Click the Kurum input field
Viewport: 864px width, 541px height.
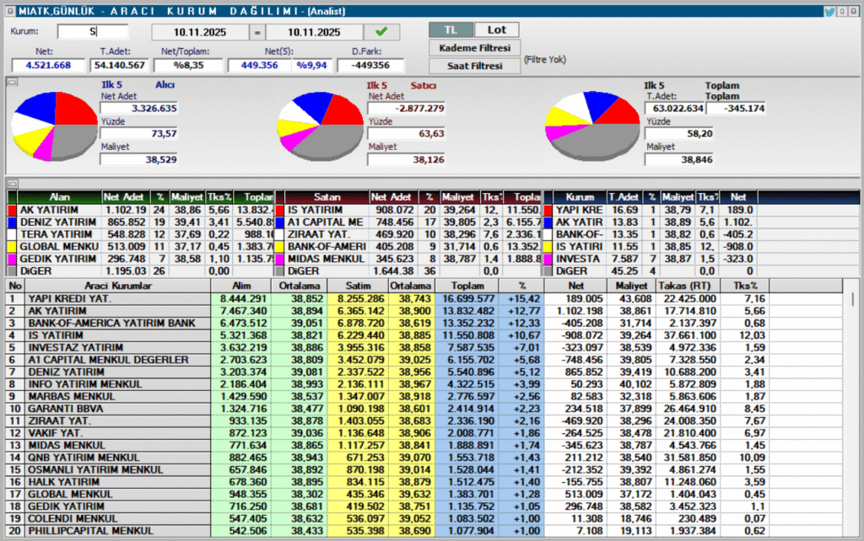[x=92, y=32]
